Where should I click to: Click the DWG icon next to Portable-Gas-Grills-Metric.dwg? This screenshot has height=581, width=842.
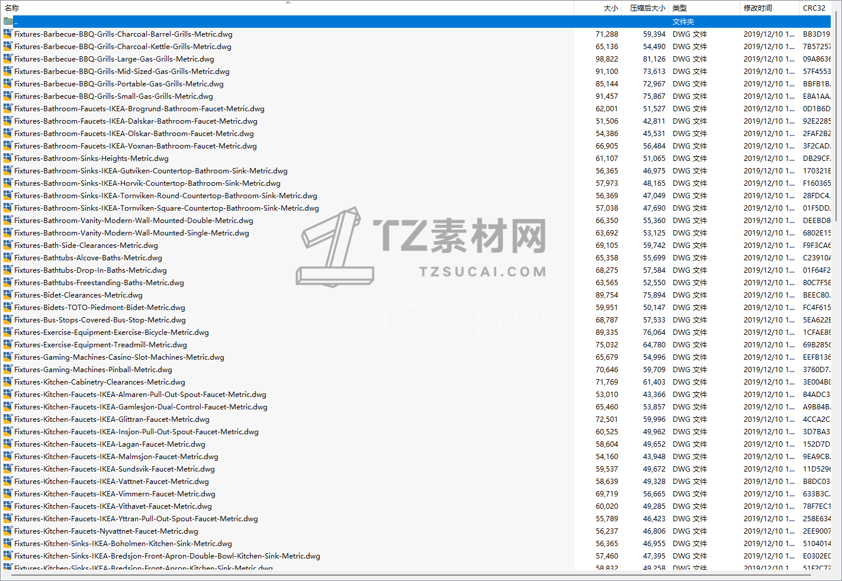[8, 83]
